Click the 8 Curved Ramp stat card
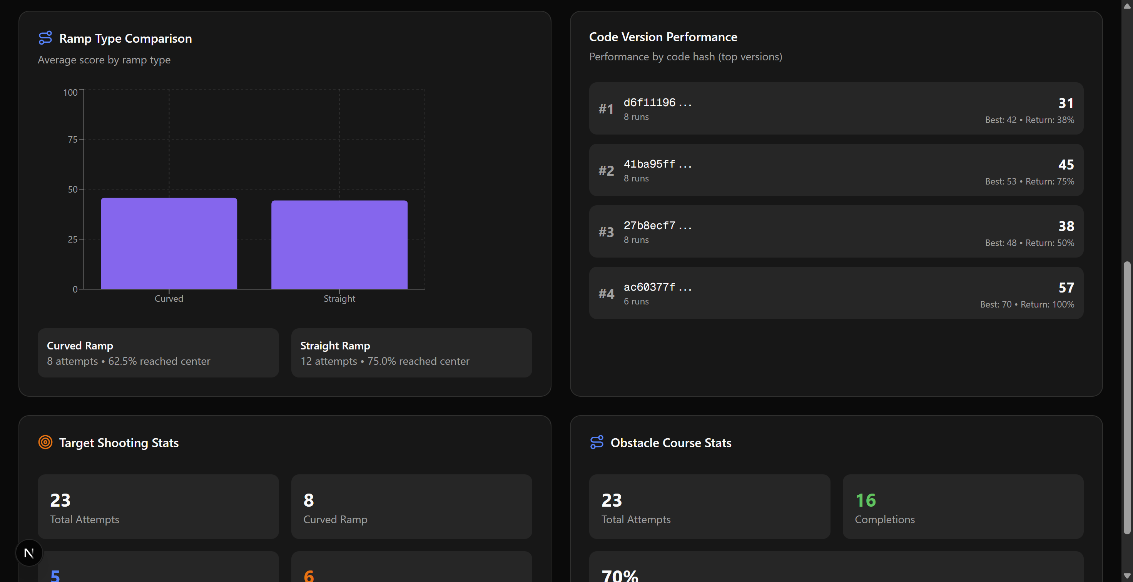The width and height of the screenshot is (1133, 582). pyautogui.click(x=411, y=506)
